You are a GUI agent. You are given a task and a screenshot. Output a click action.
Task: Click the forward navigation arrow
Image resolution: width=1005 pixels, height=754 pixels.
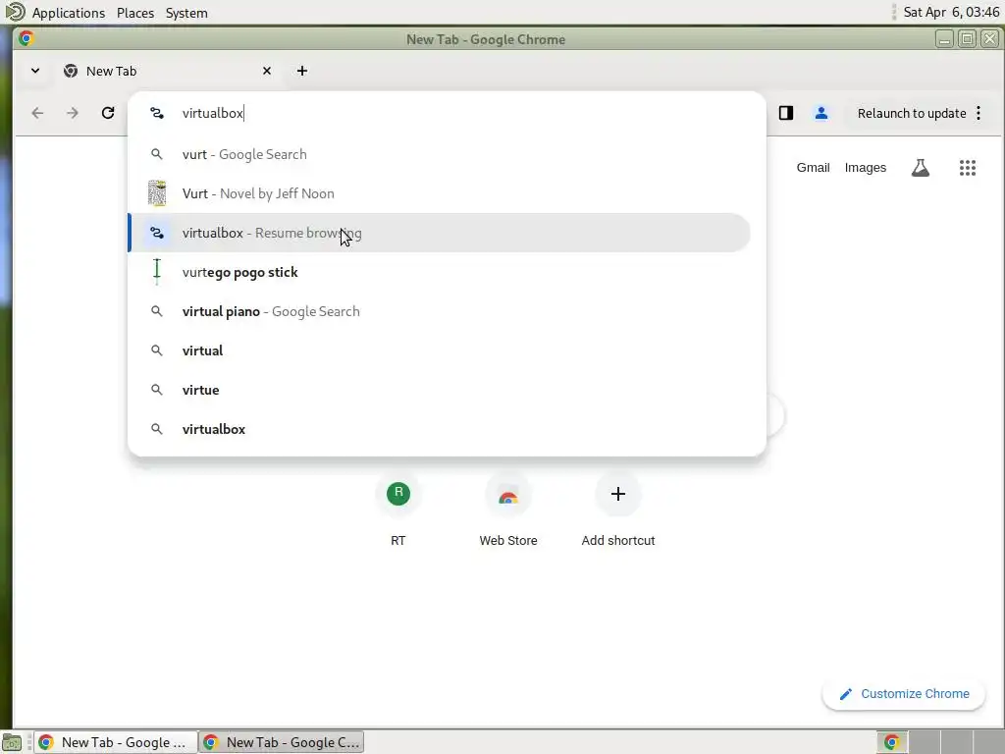pos(73,114)
